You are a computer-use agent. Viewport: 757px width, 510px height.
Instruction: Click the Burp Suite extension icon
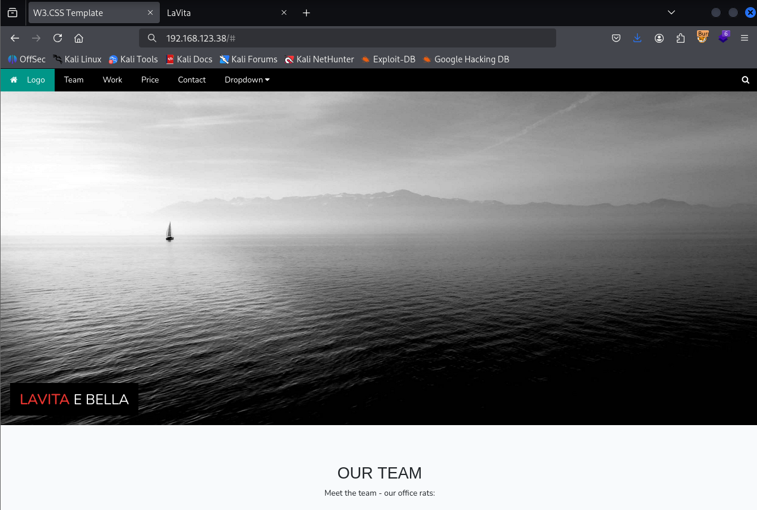coord(702,37)
